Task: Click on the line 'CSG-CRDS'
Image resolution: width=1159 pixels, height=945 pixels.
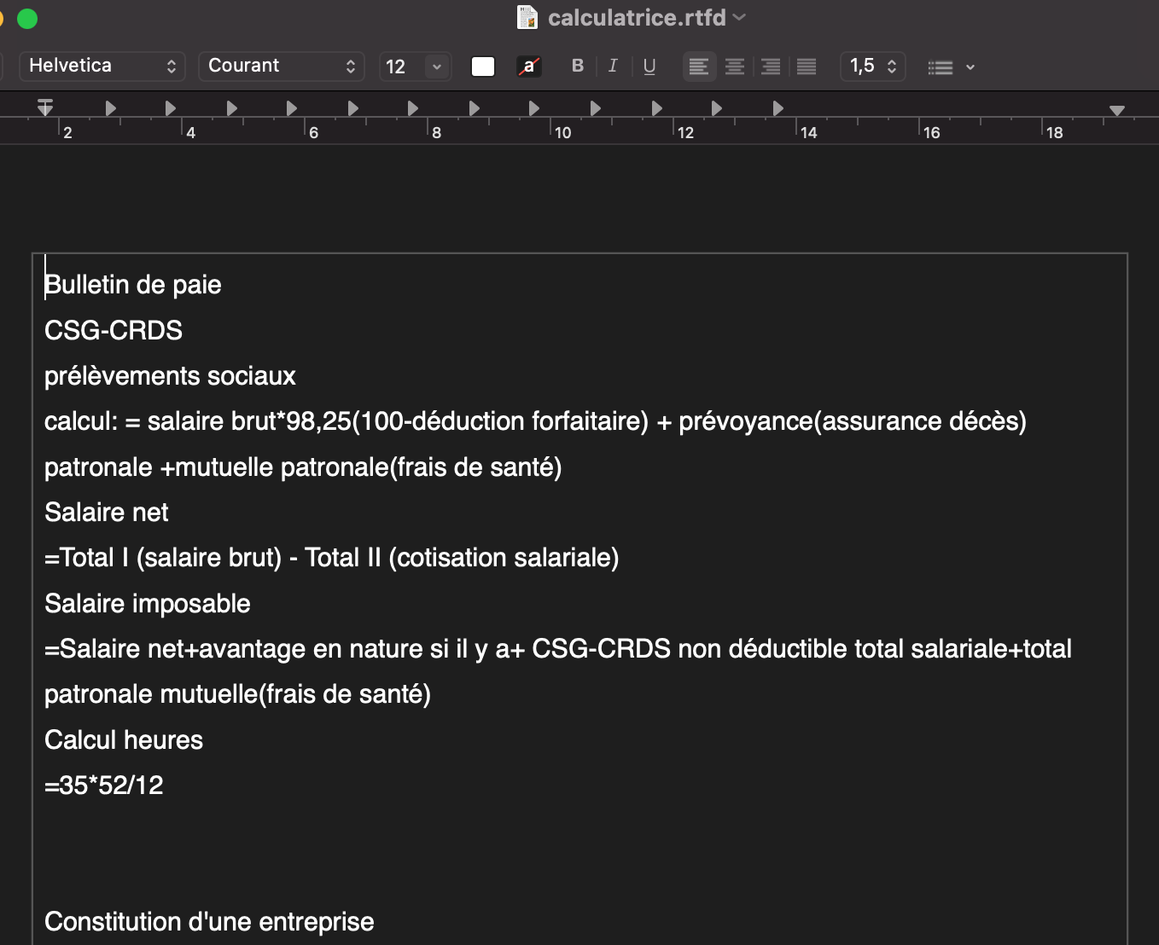Action: [114, 330]
